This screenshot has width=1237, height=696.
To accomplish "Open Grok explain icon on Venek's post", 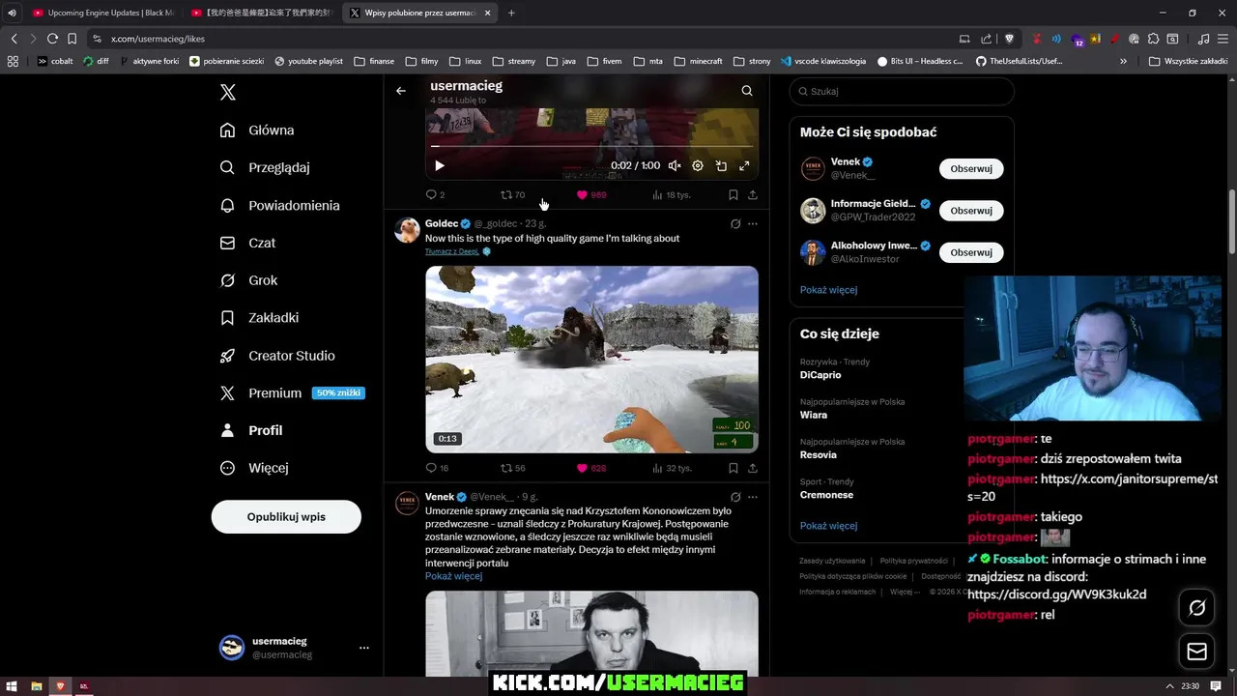I will pos(735,497).
